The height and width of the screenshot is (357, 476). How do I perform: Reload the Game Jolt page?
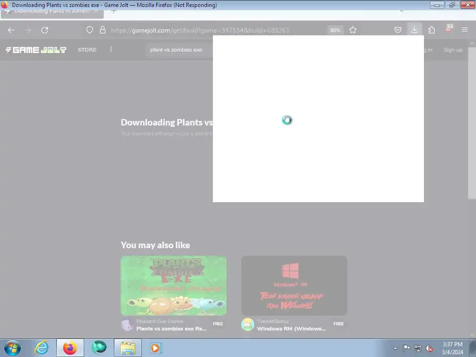[x=45, y=30]
